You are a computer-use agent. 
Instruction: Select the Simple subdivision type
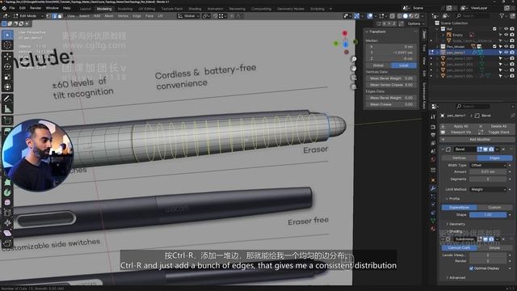[x=494, y=248]
